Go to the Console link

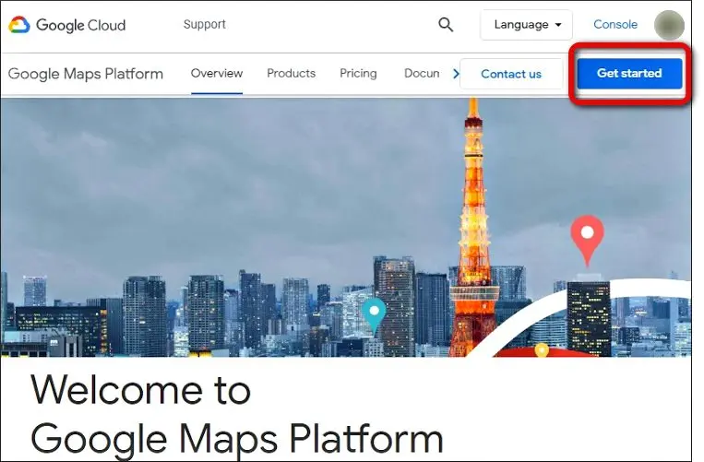coord(615,25)
